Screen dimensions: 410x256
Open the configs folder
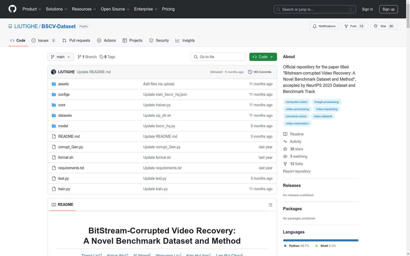click(64, 94)
